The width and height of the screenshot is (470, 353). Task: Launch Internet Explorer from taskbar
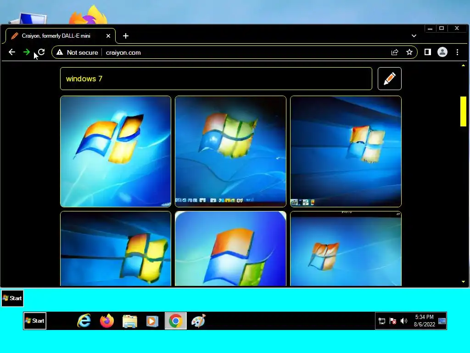[x=84, y=320]
